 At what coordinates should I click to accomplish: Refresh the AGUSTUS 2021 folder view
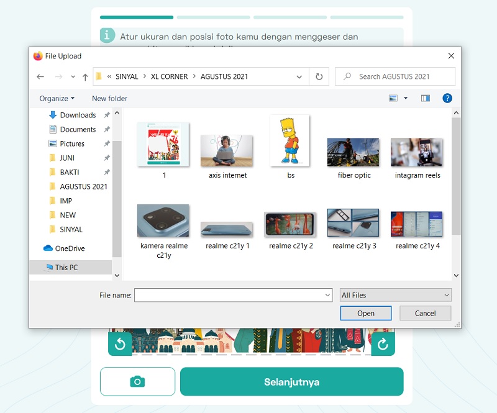pos(319,77)
